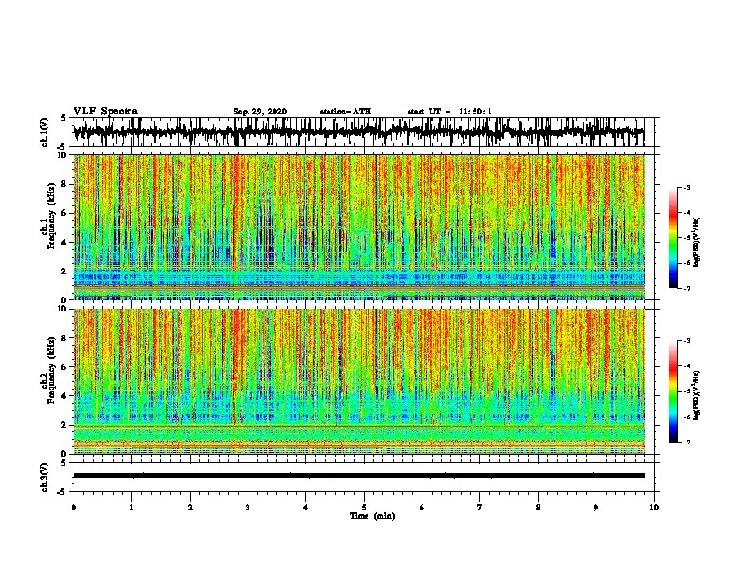Click the "-7" label on ch.1 color bar
The height and width of the screenshot is (569, 737).
point(687,288)
